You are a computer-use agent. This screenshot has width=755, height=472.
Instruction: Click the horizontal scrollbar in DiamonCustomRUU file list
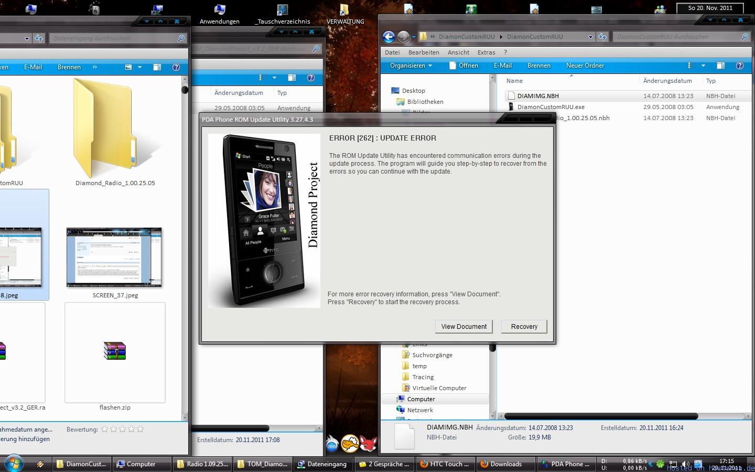600,416
